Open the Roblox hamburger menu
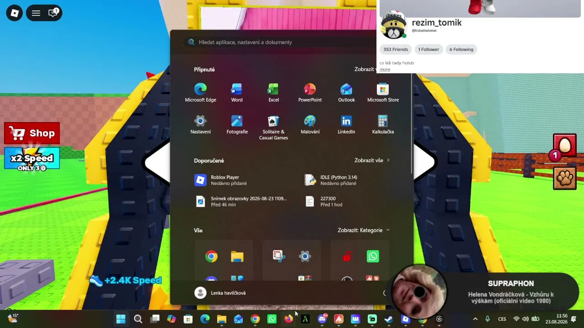Image resolution: width=584 pixels, height=328 pixels. pos(36,13)
